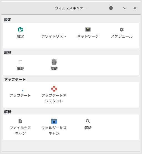
Task: Open the 履歴 list-lines icon
Action: (x=20, y=62)
